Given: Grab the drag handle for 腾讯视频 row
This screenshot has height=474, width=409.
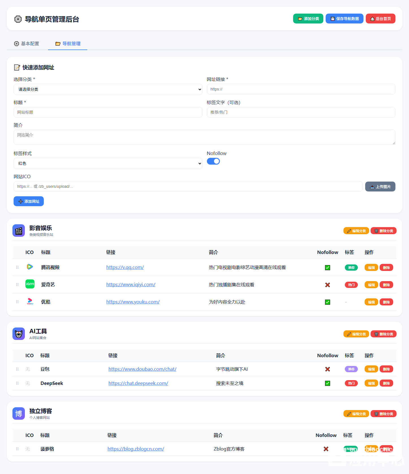Looking at the screenshot, I should [17, 267].
